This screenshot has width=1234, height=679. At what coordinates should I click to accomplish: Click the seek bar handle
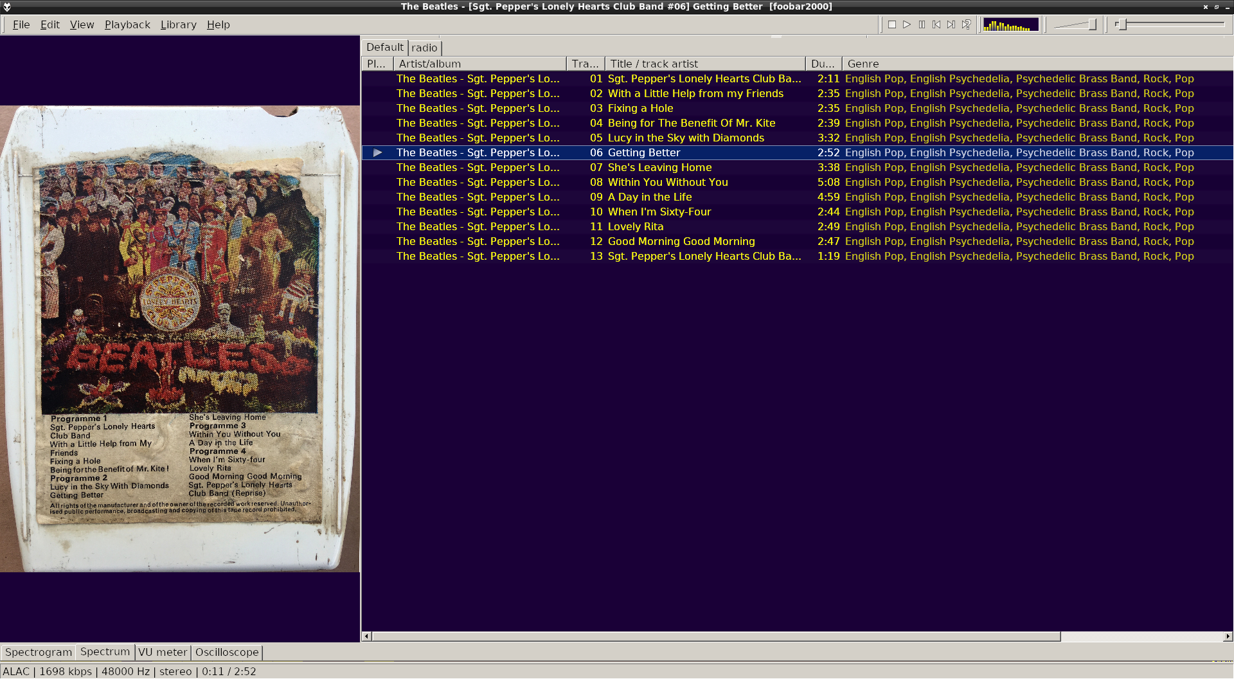pos(1122,24)
